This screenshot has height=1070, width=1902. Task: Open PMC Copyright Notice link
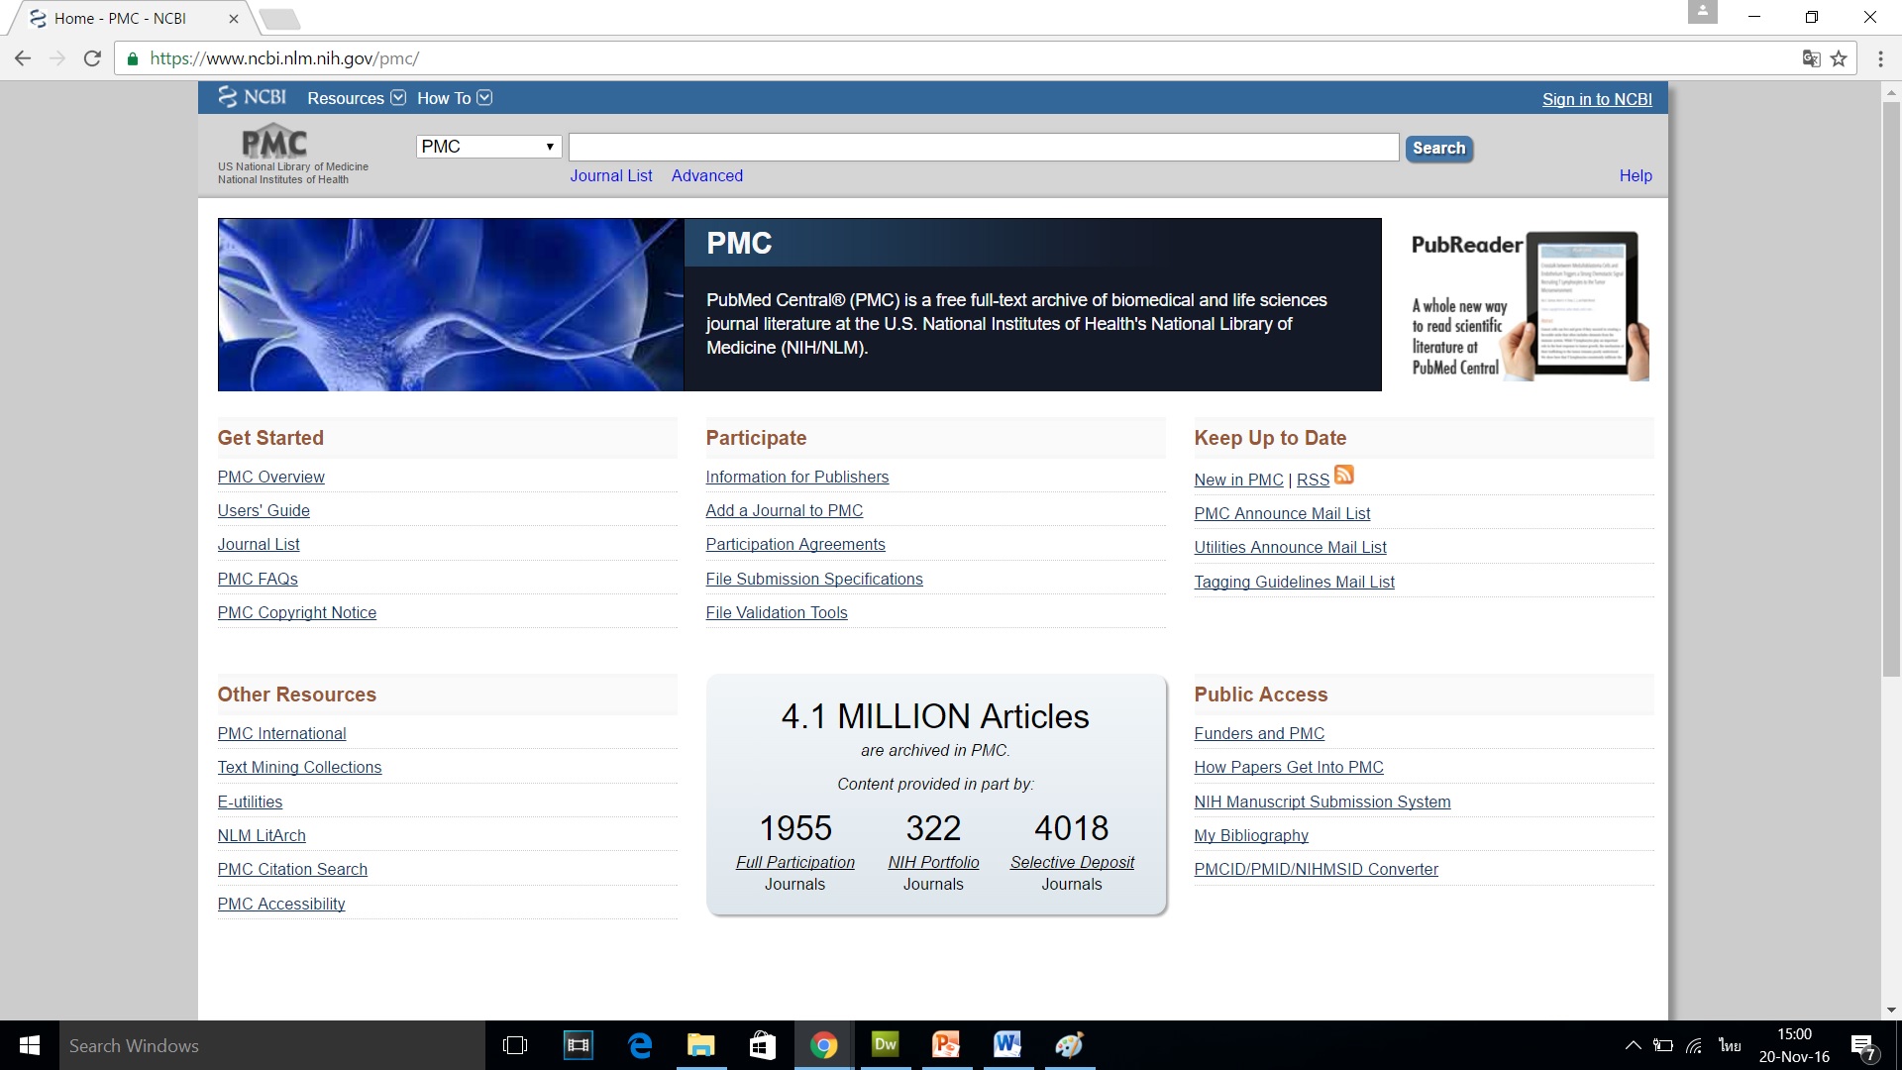297,612
